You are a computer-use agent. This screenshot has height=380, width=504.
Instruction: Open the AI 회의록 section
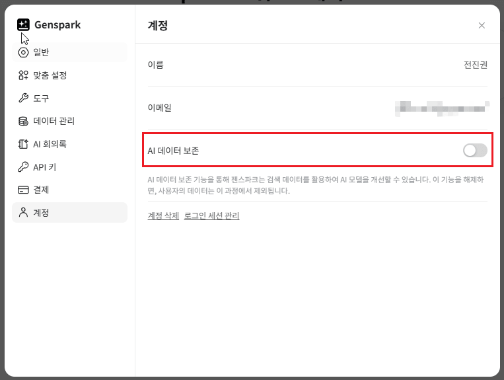[x=70, y=144]
